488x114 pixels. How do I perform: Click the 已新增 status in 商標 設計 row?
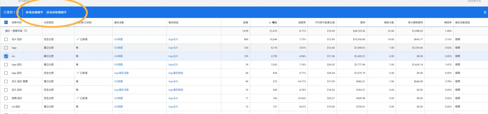pyautogui.click(x=82, y=98)
